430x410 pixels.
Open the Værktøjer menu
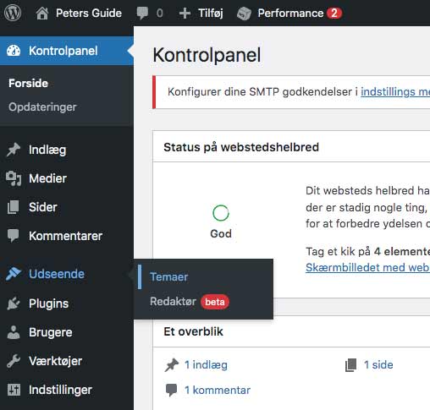(55, 361)
